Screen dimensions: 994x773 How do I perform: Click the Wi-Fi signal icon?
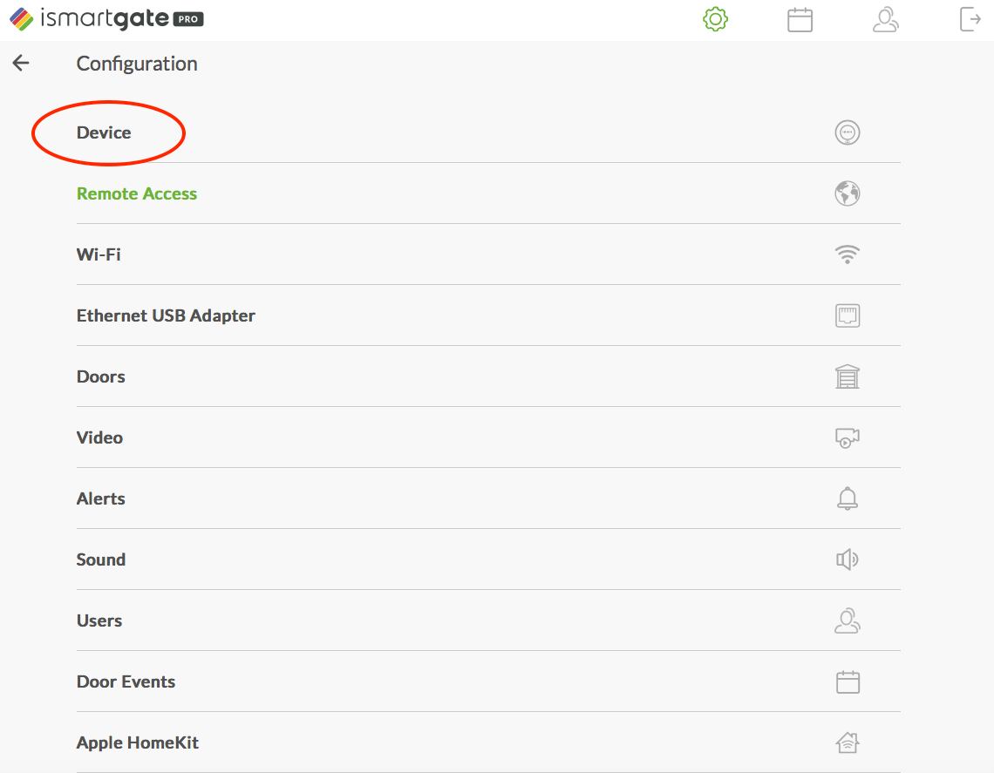tap(847, 254)
